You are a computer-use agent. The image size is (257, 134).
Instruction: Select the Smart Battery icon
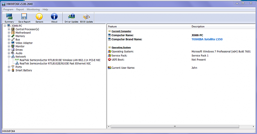point(13,70)
